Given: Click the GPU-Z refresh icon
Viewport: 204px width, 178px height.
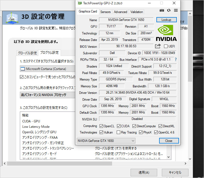Looking at the screenshot, I should tap(169, 10).
